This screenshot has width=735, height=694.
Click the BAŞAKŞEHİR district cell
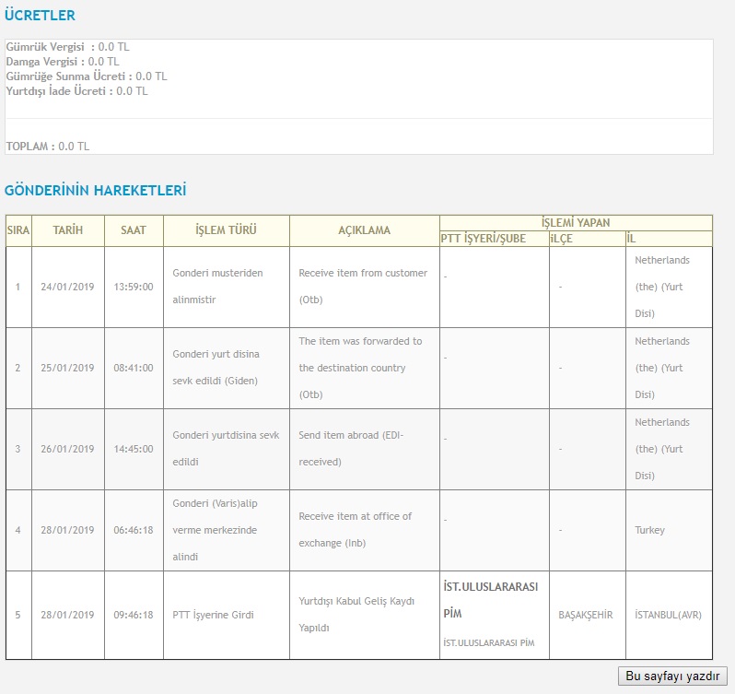(586, 616)
